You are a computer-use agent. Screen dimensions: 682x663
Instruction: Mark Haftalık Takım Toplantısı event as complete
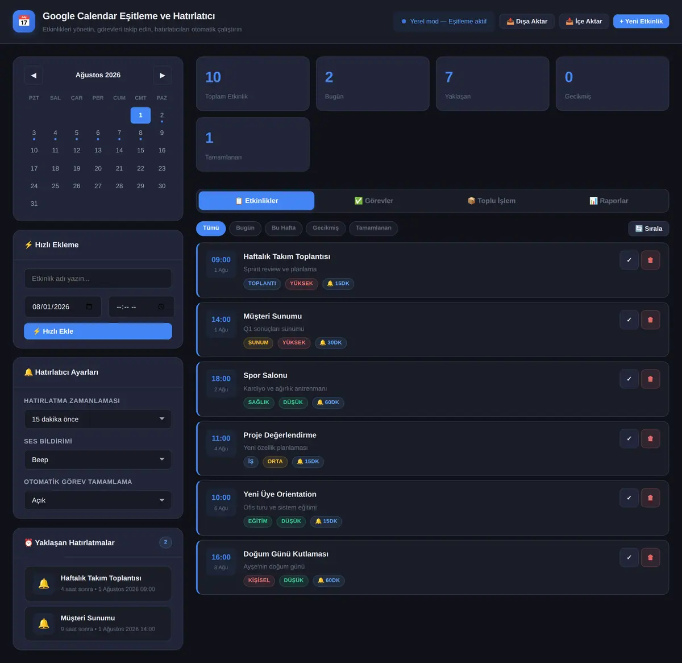click(629, 260)
